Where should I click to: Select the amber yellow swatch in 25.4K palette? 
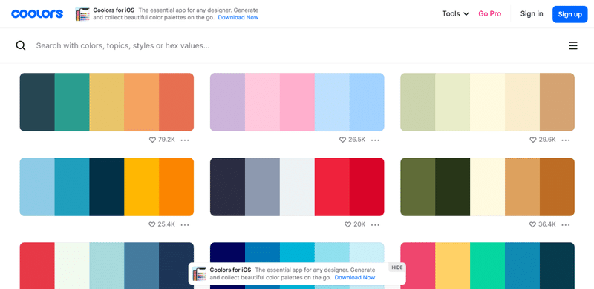pos(141,186)
